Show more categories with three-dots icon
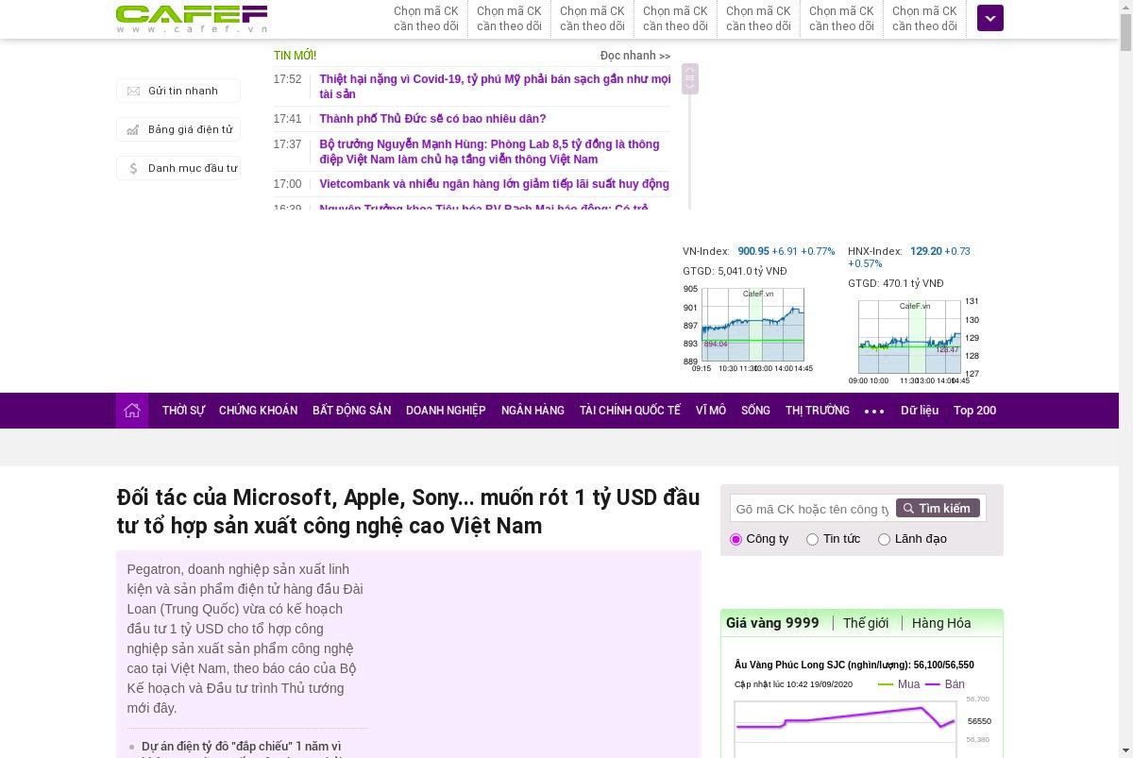 874,411
